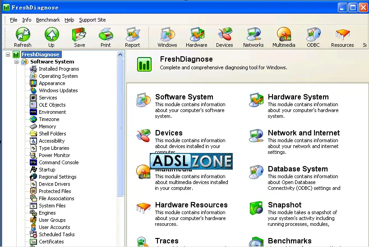Select OLE Objects in the tree
Image resolution: width=369 pixels, height=247 pixels.
tap(52, 105)
